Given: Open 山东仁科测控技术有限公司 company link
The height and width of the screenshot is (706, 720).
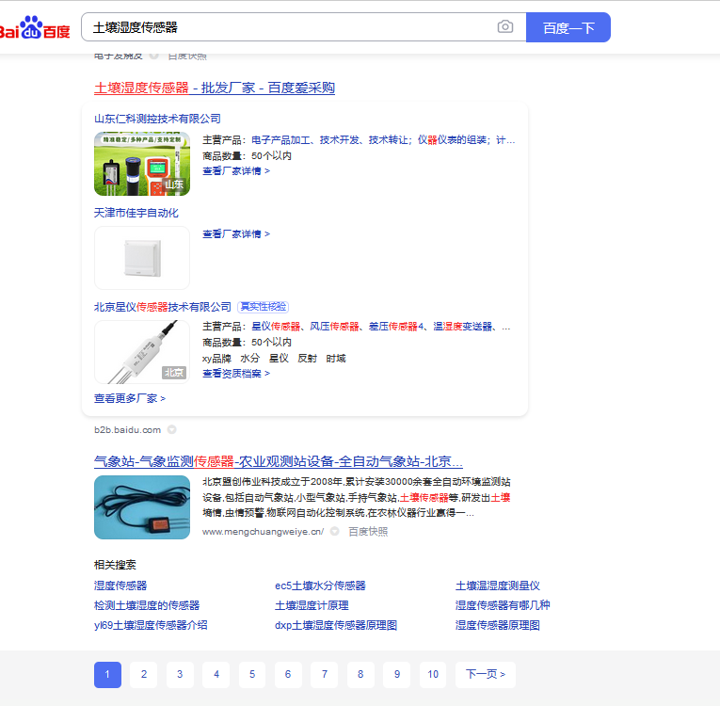Looking at the screenshot, I should 157,119.
